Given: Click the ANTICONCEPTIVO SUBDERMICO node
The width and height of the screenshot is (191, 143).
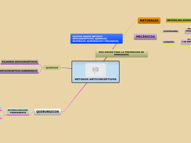Looking at the screenshot, I should click(19, 71).
